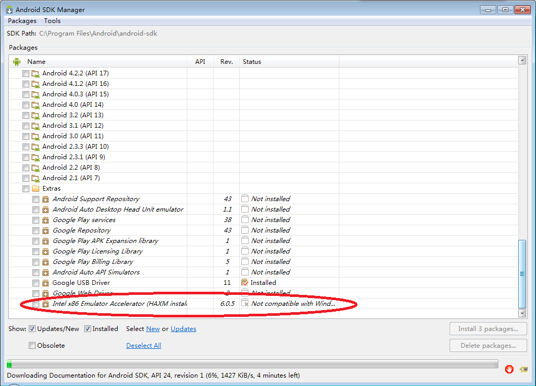Click the folder icon for Android 4.1.2 (API 16)

(x=36, y=84)
